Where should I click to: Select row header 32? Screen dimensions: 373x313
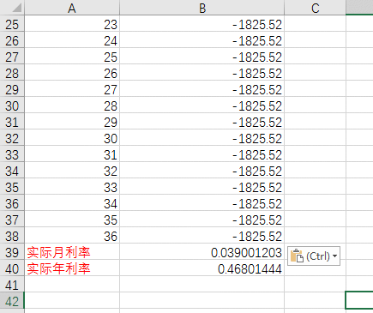[12, 138]
